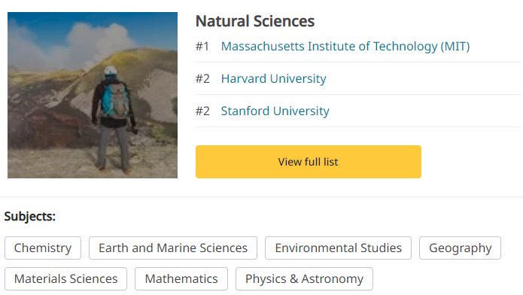The height and width of the screenshot is (295, 523).
Task: Open the Harvard University ranking link
Action: pos(273,79)
